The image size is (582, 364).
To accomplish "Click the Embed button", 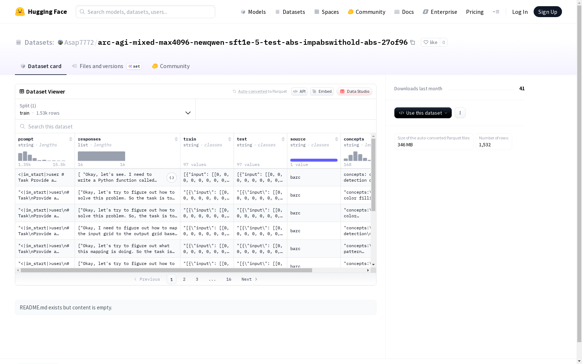I will tap(322, 91).
